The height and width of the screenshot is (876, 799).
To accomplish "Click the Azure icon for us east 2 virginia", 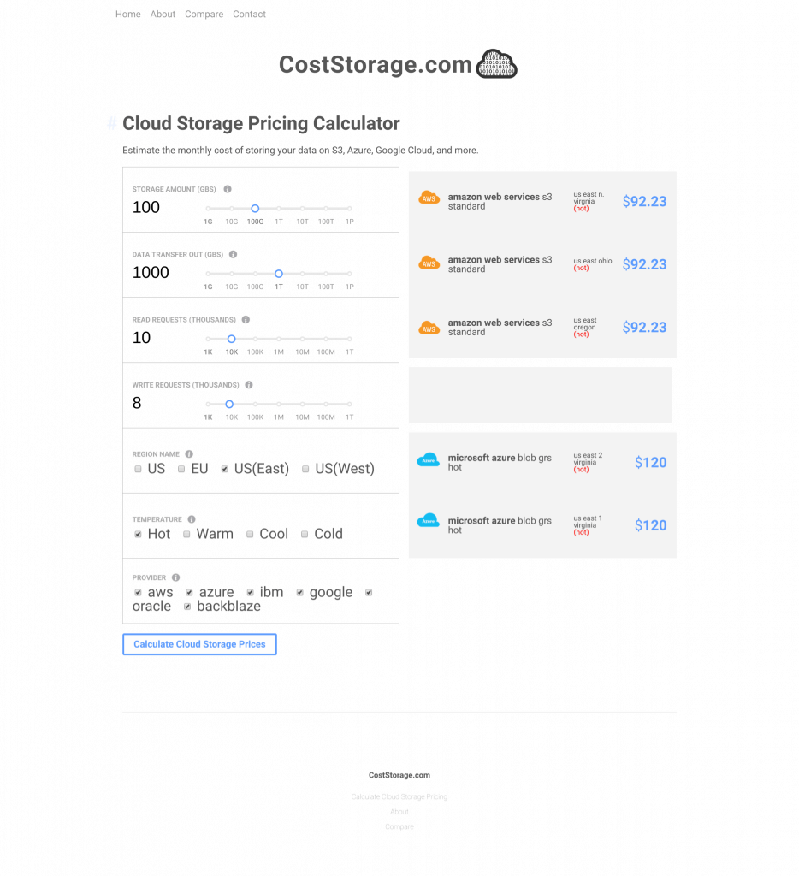I will (429, 459).
